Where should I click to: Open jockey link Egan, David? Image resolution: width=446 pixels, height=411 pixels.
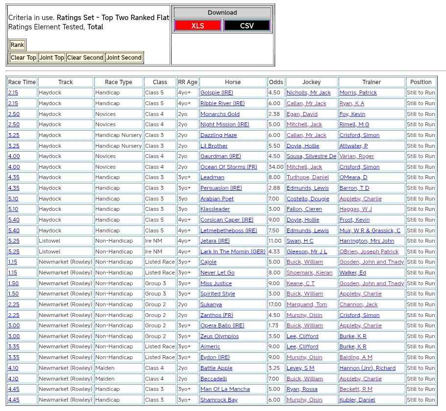(302, 114)
